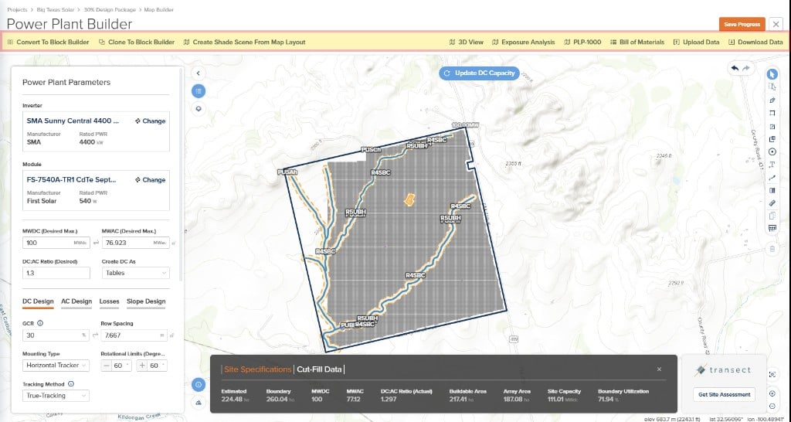
Task: Click Create Shade Scene From Map Layout
Action: 245,43
